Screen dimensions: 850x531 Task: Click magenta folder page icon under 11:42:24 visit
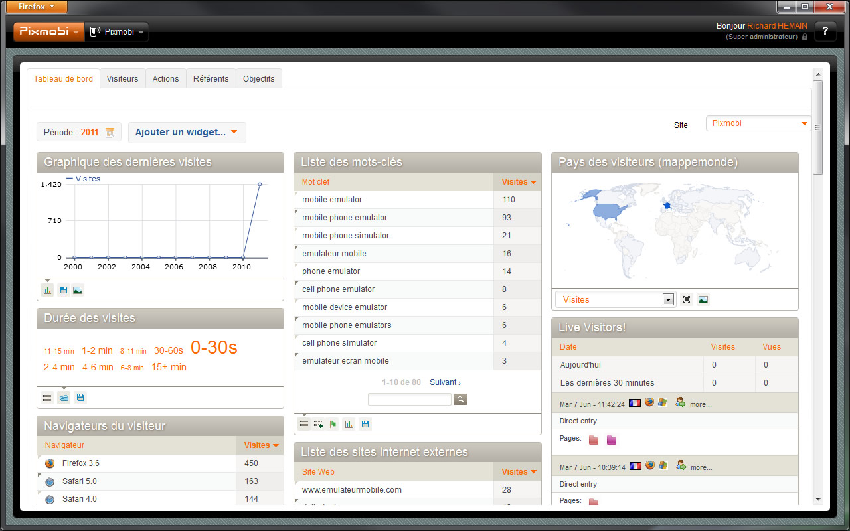point(612,439)
